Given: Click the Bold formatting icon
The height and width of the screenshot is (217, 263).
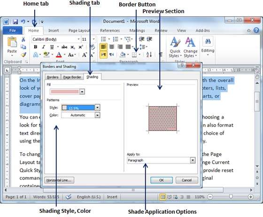Looking at the screenshot, I should (x=36, y=47).
